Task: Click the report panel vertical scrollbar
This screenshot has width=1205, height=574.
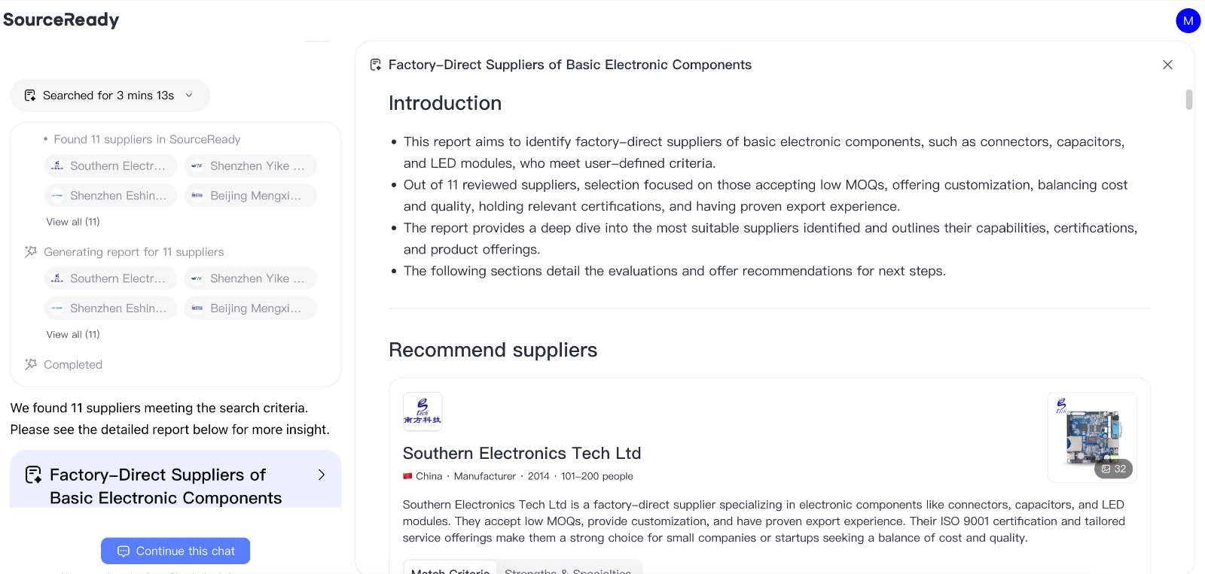Action: pos(1189,99)
